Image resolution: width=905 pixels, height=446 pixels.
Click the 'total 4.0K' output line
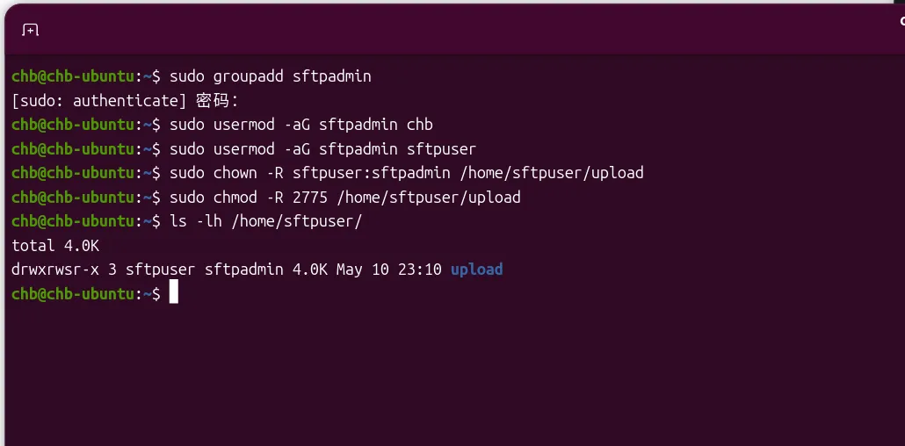(x=55, y=246)
